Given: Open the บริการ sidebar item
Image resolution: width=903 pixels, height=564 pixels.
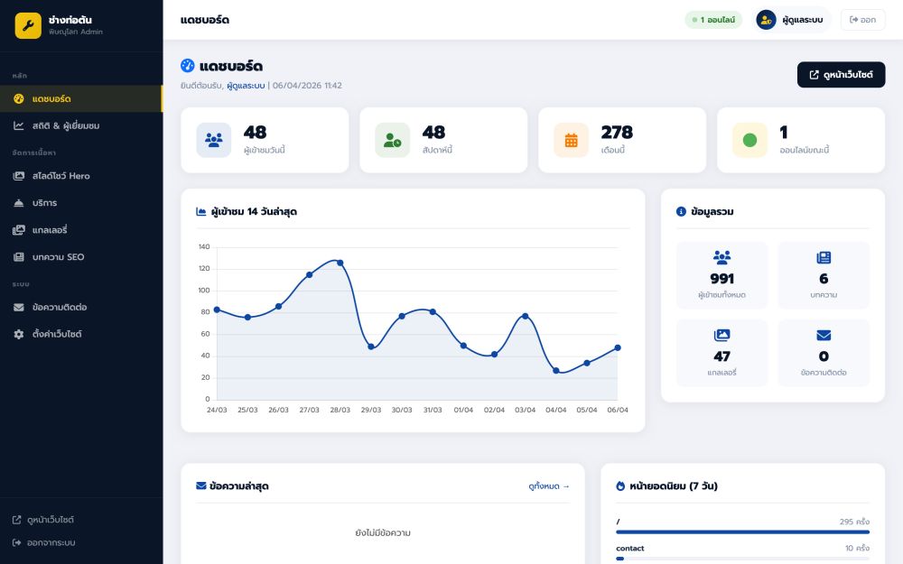Looking at the screenshot, I should pyautogui.click(x=44, y=203).
